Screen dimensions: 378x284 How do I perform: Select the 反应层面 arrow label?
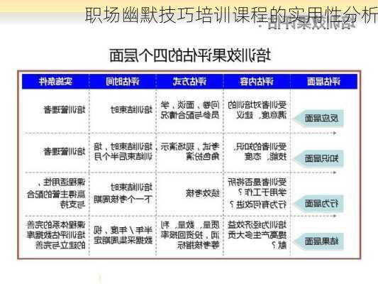318,119
